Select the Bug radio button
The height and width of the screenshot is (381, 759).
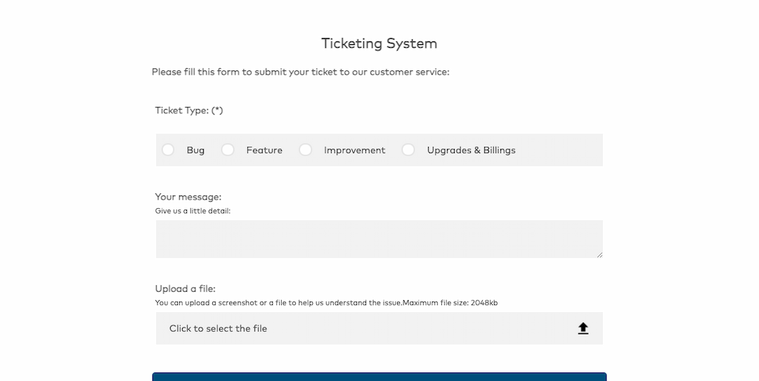(x=168, y=150)
